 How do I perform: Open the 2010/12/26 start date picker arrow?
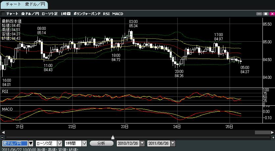[x=142, y=143]
